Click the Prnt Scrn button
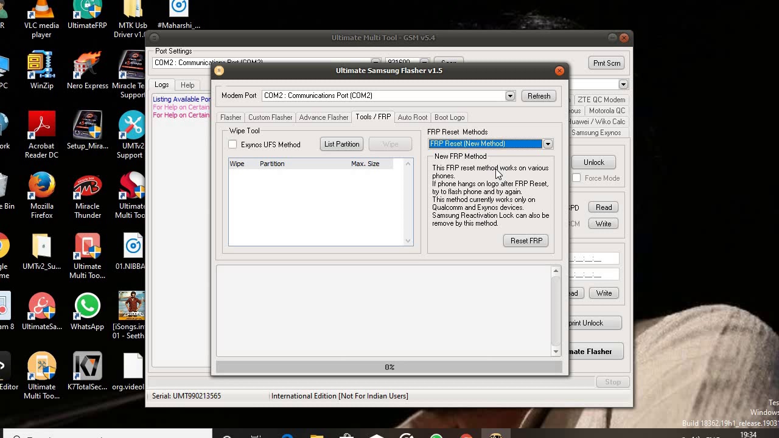The image size is (779, 438). tap(607, 63)
